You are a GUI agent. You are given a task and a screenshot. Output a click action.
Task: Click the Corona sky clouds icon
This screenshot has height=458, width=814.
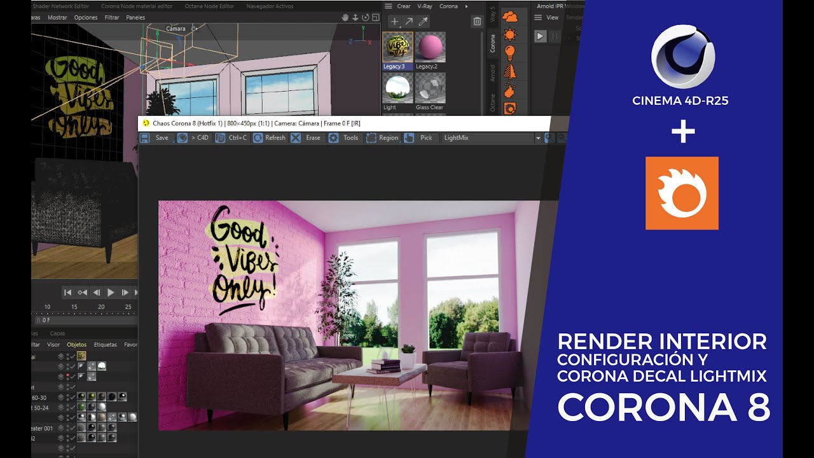pyautogui.click(x=510, y=17)
